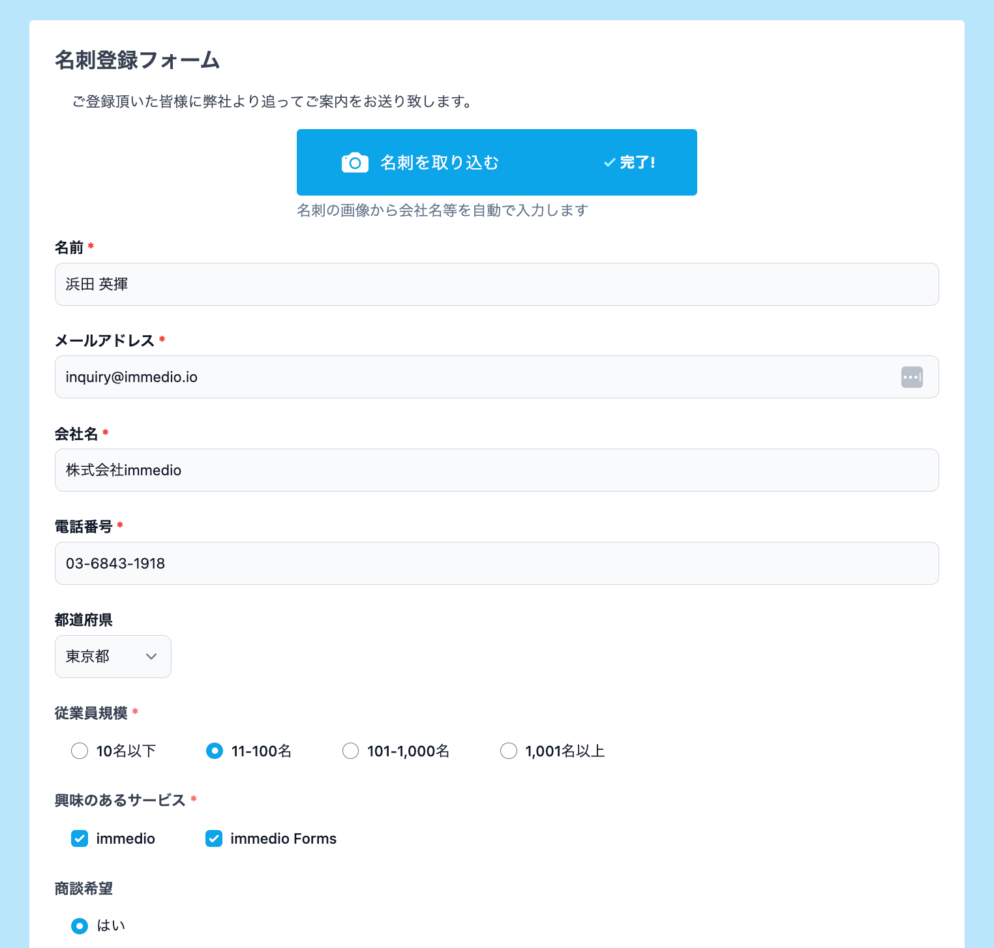
Task: Focus the 電話番号 input field
Action: pos(497,563)
